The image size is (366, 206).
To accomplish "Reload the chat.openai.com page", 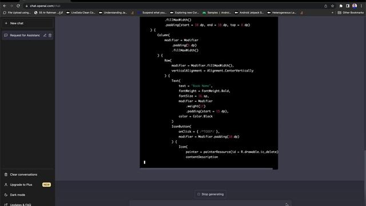I will [18, 6].
